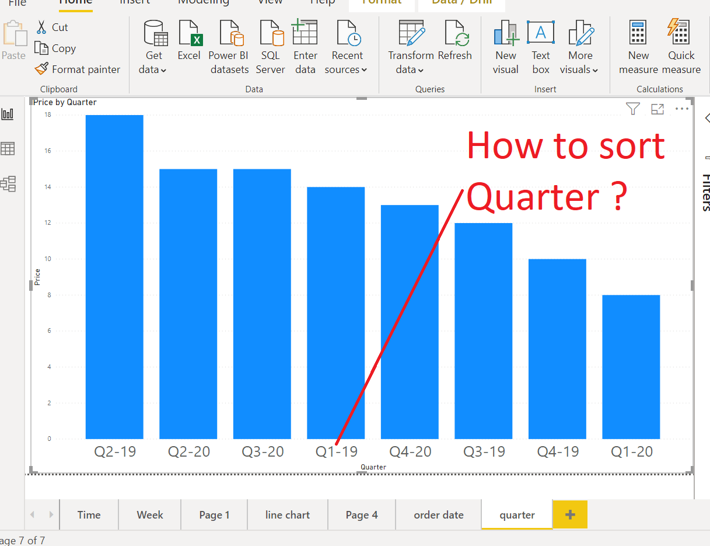Click the Price y-axis title
Image resolution: width=710 pixels, height=546 pixels.
pyautogui.click(x=37, y=277)
